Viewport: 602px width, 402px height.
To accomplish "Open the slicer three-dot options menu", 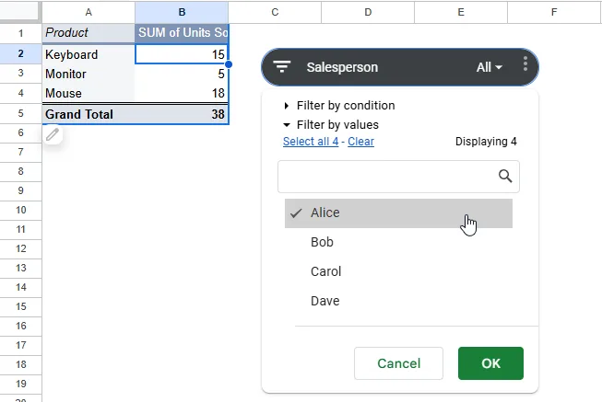I will 525,63.
